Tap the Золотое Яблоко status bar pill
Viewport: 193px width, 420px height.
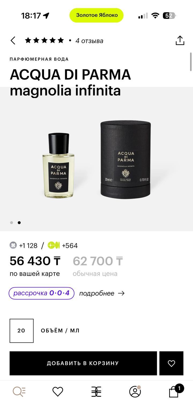(96, 15)
